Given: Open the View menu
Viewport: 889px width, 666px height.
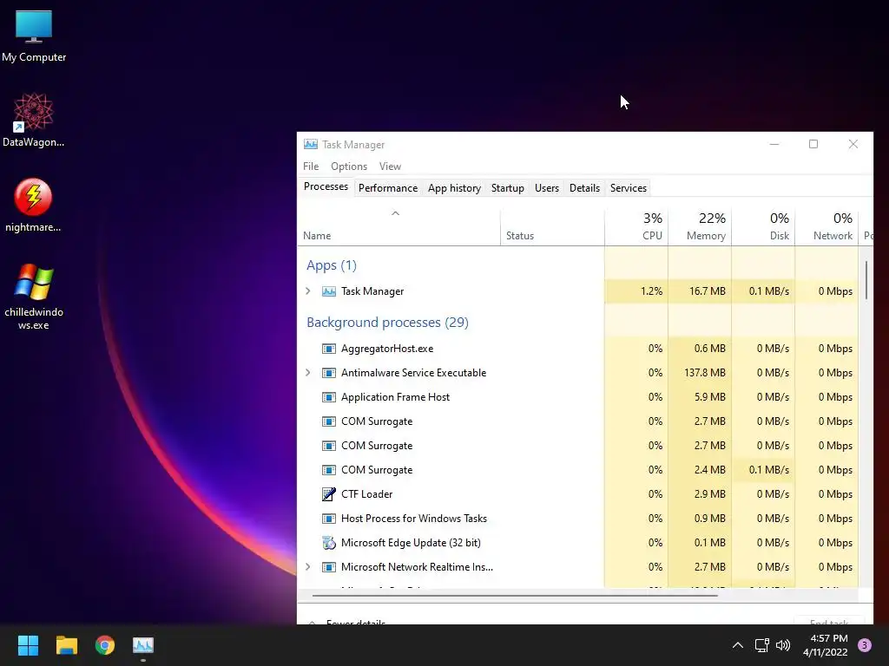Looking at the screenshot, I should (390, 166).
